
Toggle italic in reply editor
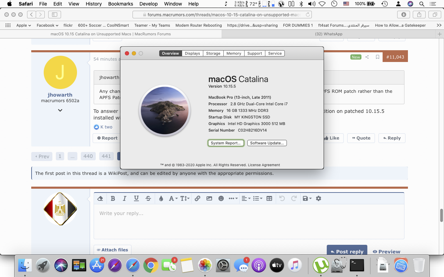(125, 198)
